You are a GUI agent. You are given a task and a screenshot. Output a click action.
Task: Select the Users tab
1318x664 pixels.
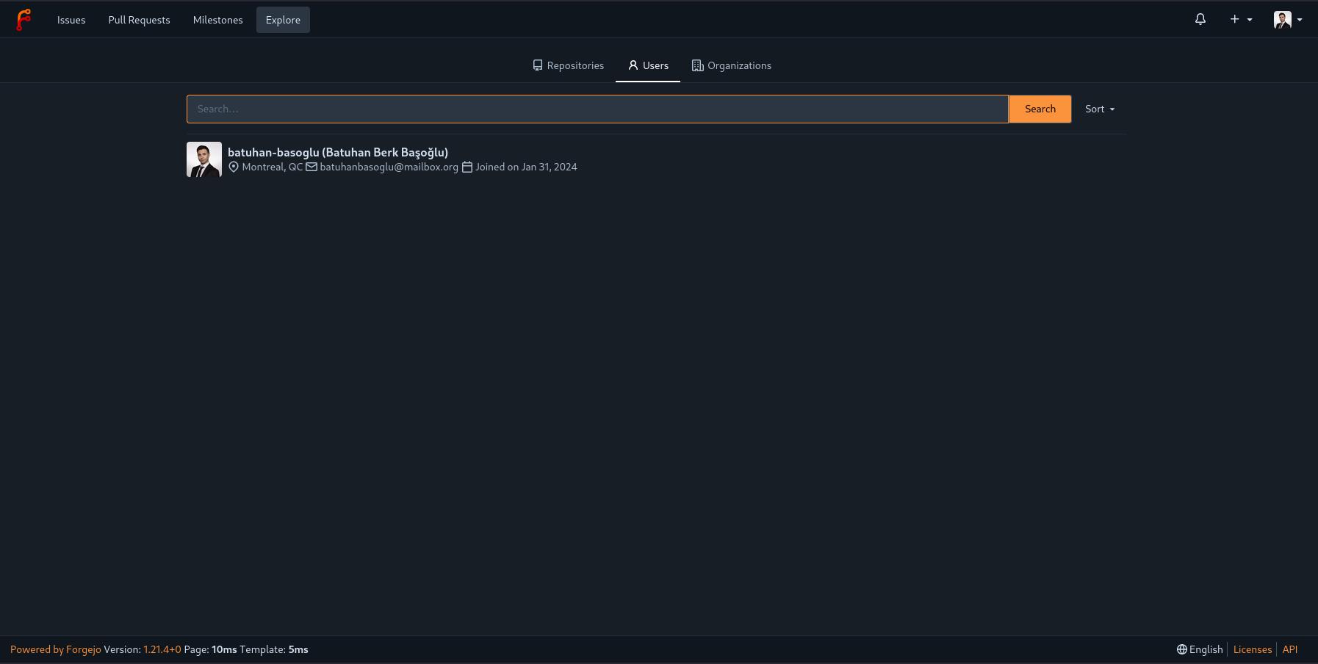click(x=648, y=65)
